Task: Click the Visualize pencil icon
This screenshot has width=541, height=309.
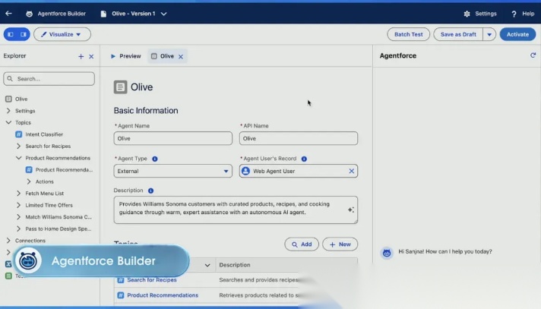Action: 43,34
